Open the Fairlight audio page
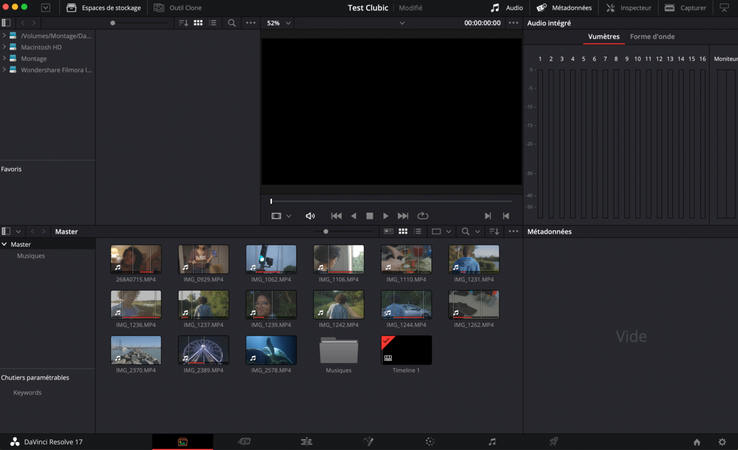738x450 pixels. (x=492, y=441)
